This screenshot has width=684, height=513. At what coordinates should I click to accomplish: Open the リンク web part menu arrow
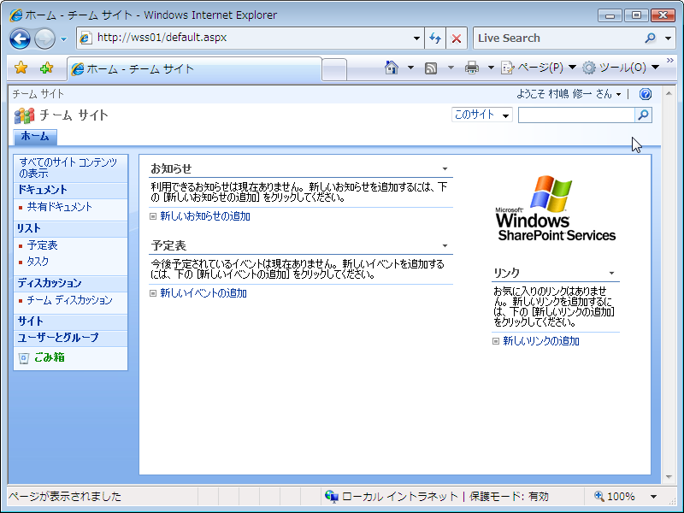click(x=612, y=274)
